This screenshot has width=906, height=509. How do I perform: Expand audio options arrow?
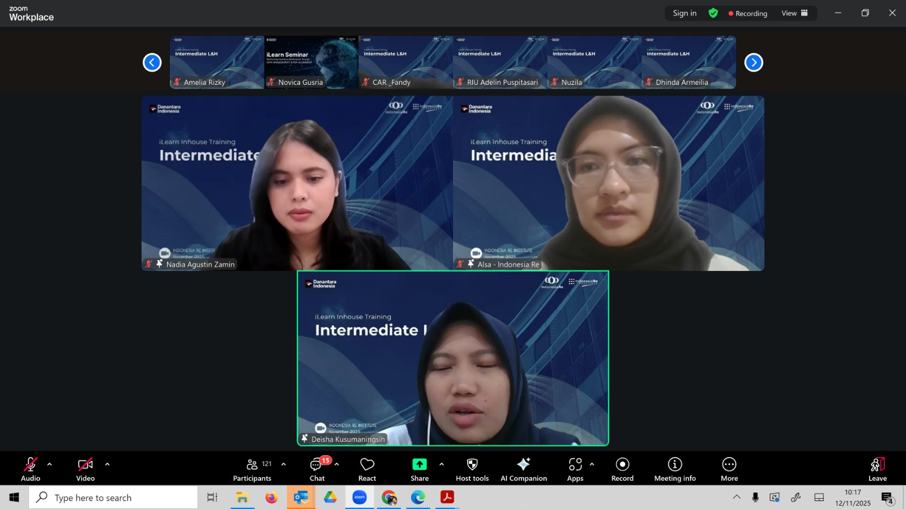(x=50, y=464)
